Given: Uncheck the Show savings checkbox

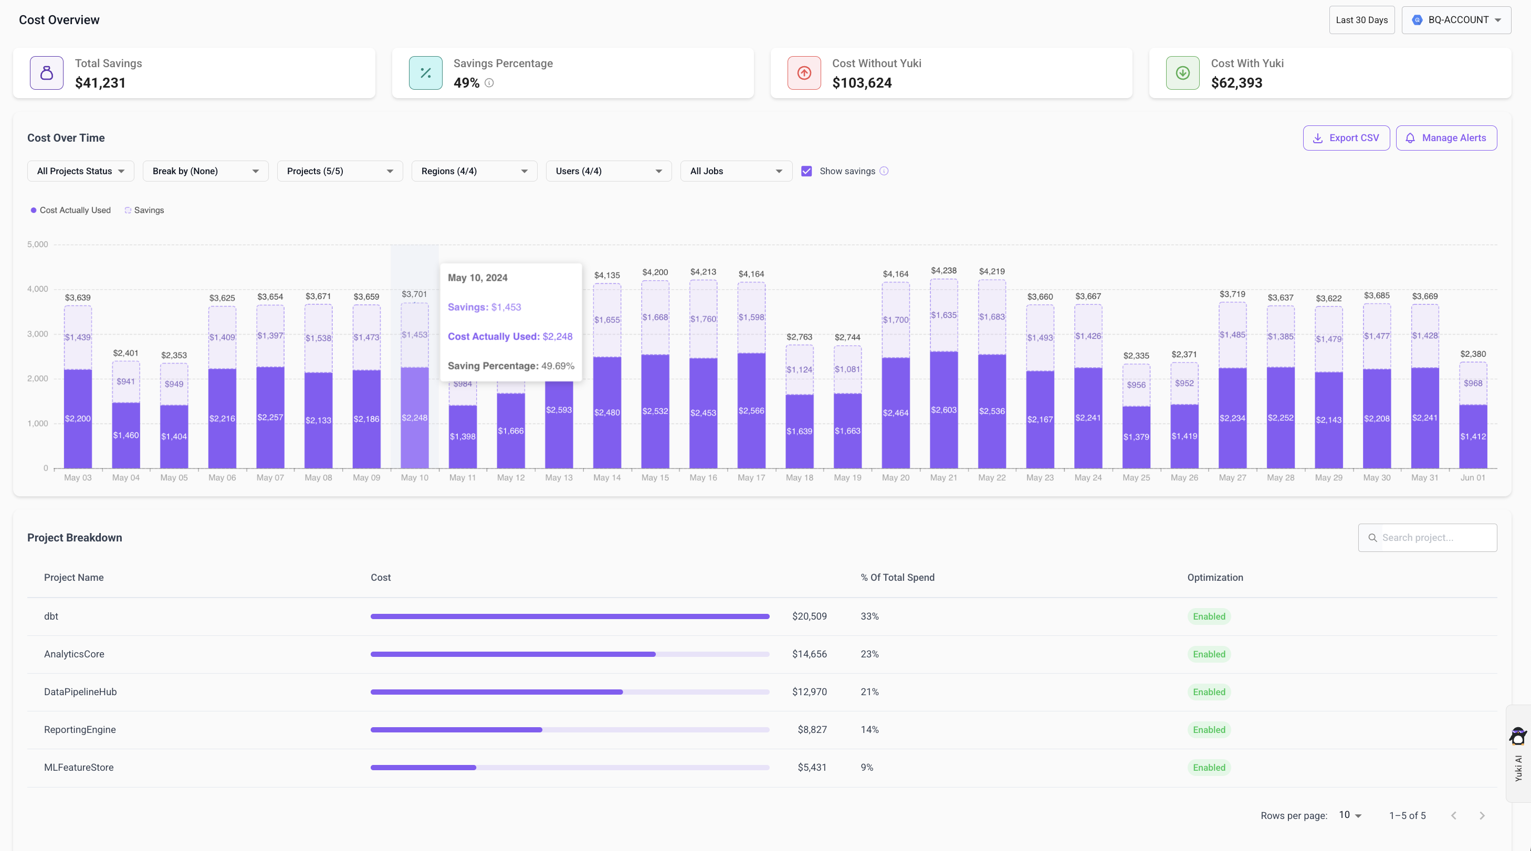Looking at the screenshot, I should point(806,171).
